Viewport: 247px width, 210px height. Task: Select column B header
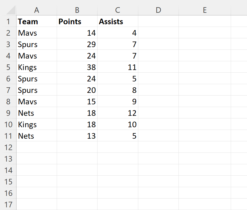click(77, 10)
